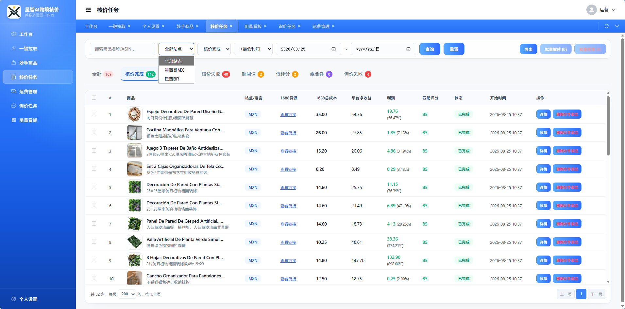Open the 核价完成 status dropdown
625x309 pixels.
coord(214,49)
